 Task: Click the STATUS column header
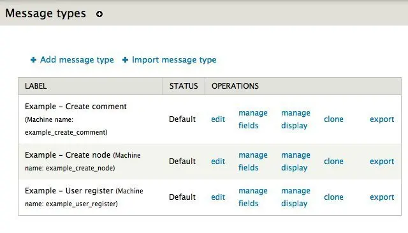[x=184, y=86]
